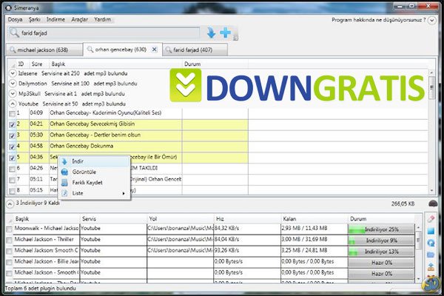Viewport: 444px width, 296px height.
Task: Click the blue download arrow icon
Action: coord(211,33)
